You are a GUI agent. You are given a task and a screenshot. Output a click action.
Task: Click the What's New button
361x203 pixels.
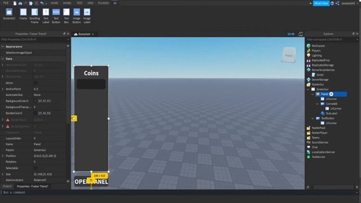[x=321, y=3]
